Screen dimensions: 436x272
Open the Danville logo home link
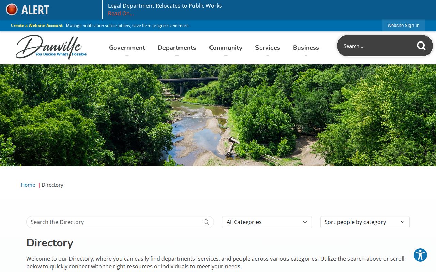[51, 47]
